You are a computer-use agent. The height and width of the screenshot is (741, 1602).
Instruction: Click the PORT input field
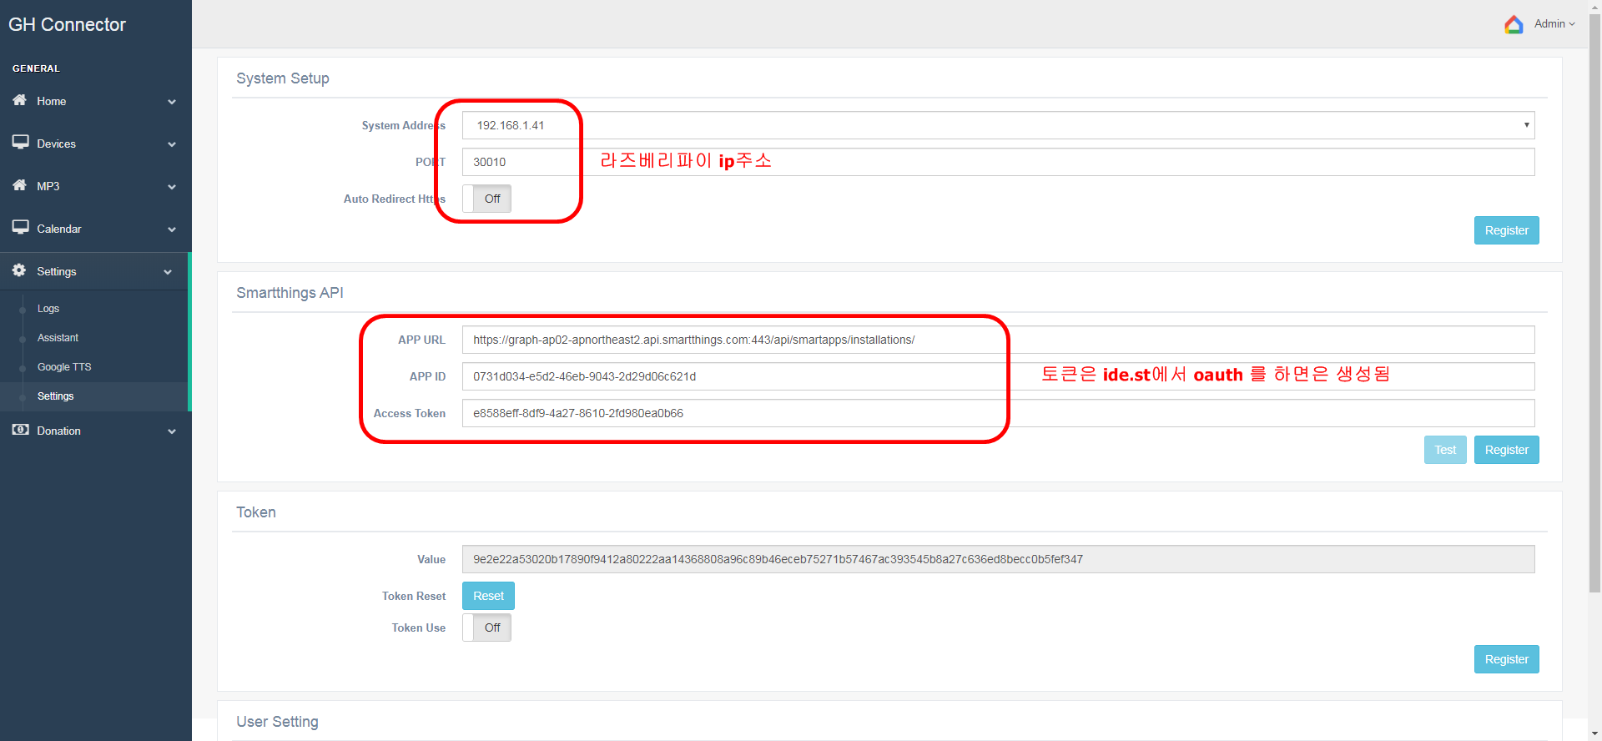coord(998,162)
